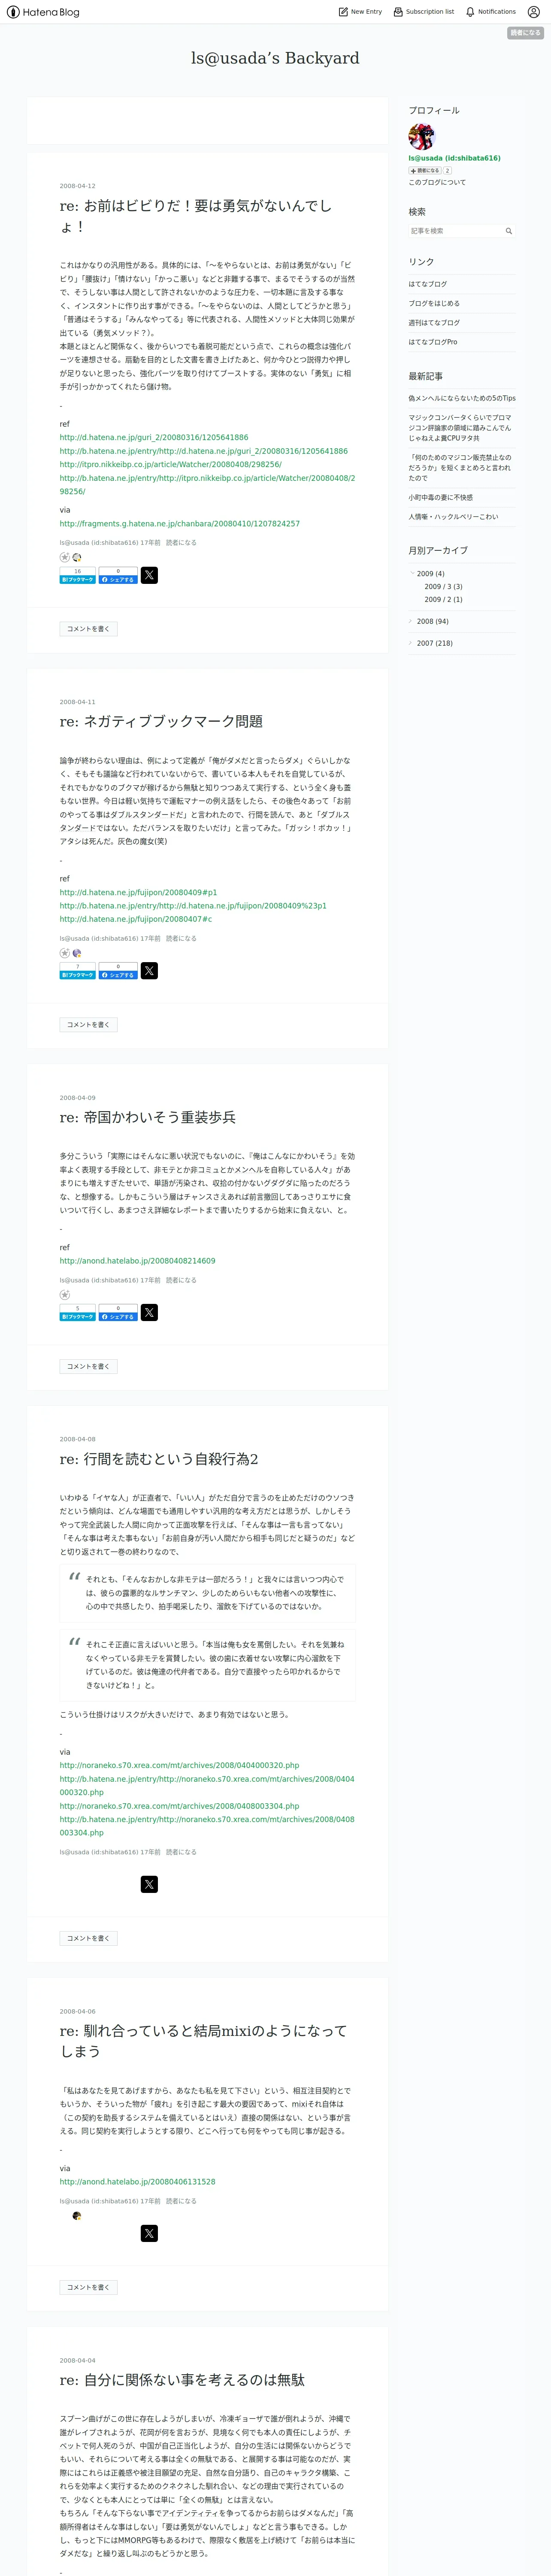Open the はてなブログ sidebar link
The width and height of the screenshot is (551, 2576).
[428, 284]
